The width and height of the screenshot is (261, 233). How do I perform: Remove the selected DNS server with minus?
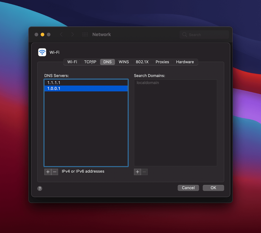click(55, 172)
